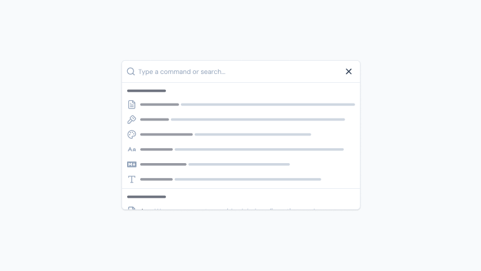Click the highlighter marker icon

tap(132, 120)
